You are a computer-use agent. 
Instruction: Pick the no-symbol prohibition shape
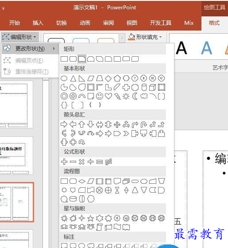(73, 97)
